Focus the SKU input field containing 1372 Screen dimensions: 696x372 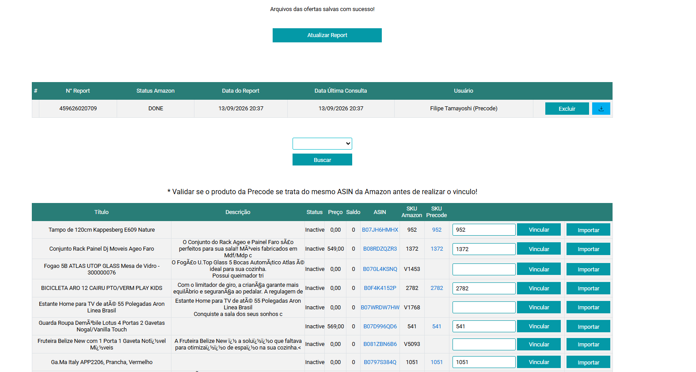tap(484, 249)
